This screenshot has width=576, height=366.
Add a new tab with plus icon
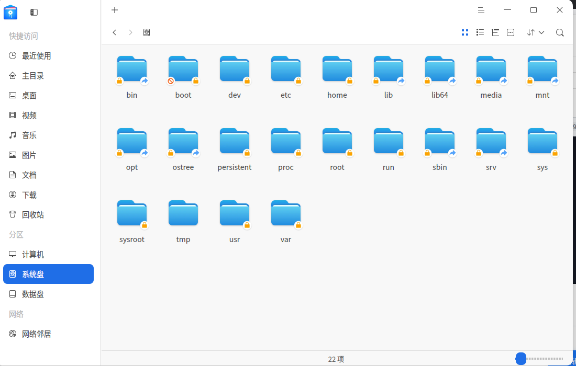115,10
